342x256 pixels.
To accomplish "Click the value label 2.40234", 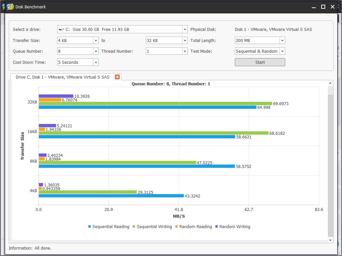I will pos(55,155).
